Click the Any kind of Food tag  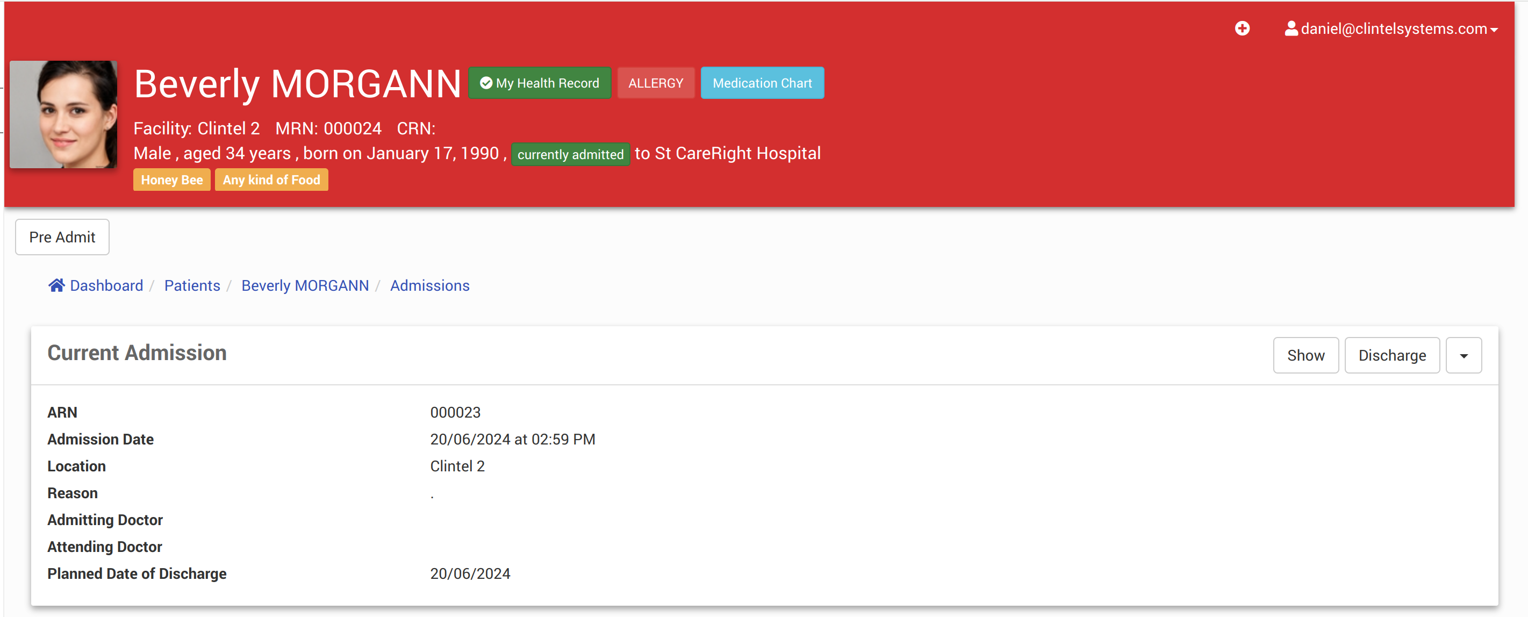pyautogui.click(x=271, y=180)
